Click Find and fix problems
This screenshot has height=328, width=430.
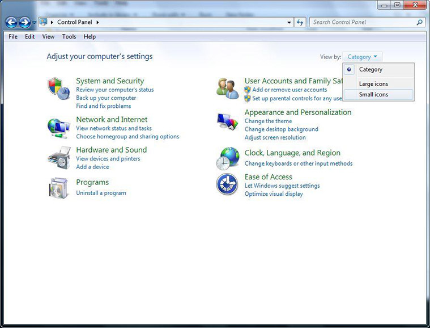pyautogui.click(x=103, y=106)
